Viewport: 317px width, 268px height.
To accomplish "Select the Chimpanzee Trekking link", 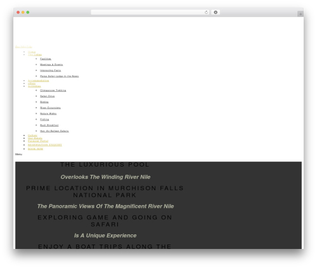I will pos(53,91).
